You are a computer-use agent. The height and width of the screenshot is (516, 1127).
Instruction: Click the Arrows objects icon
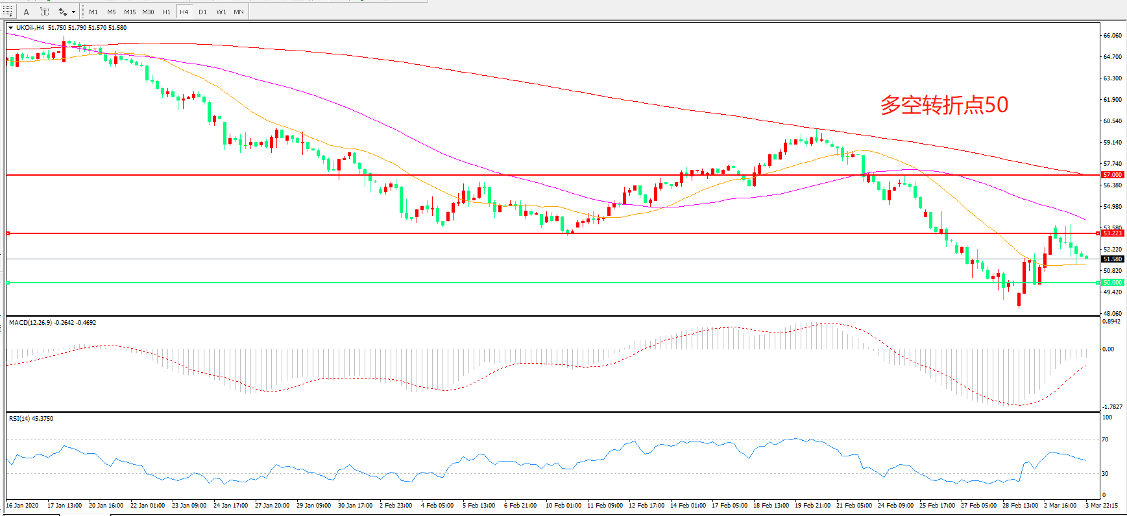pyautogui.click(x=62, y=12)
